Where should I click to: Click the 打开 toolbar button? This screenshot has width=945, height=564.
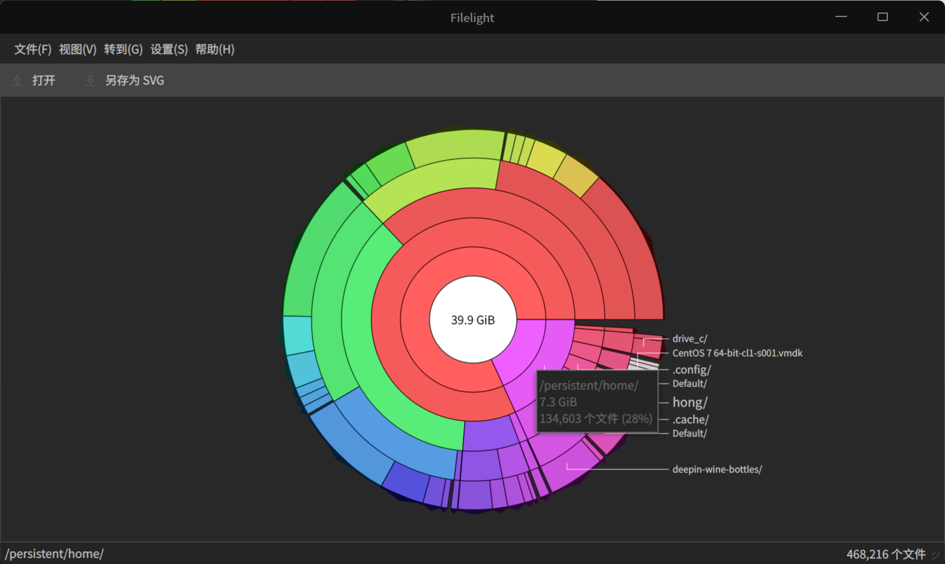click(x=34, y=81)
